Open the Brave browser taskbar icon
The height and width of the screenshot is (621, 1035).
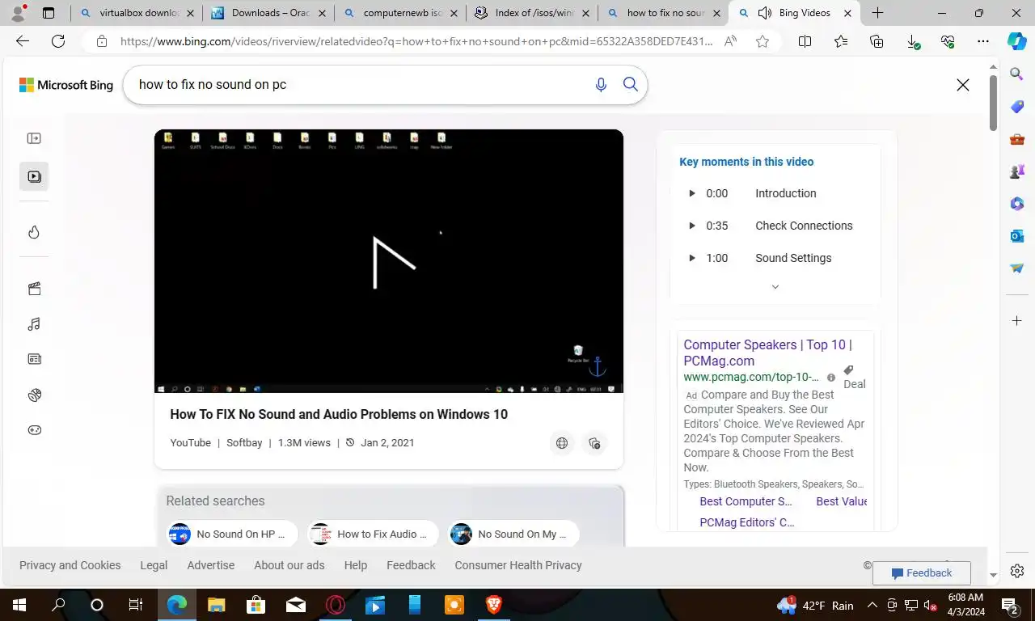tap(493, 604)
